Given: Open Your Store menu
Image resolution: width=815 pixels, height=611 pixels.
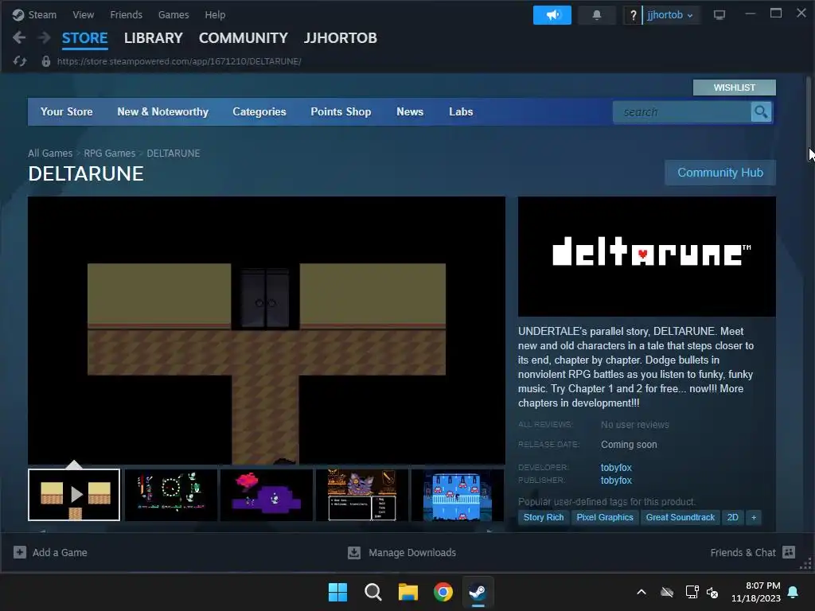Looking at the screenshot, I should [x=67, y=111].
